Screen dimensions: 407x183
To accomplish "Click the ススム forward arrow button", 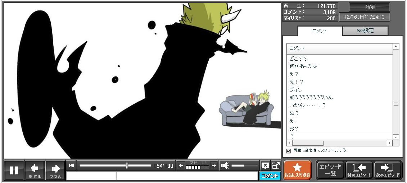I will pos(55,170).
